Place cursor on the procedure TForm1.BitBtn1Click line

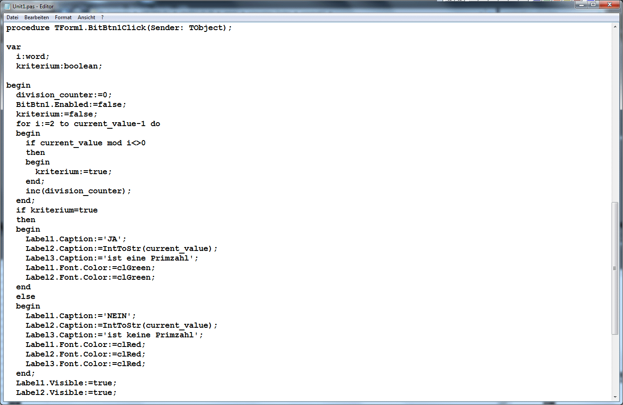tap(119, 28)
